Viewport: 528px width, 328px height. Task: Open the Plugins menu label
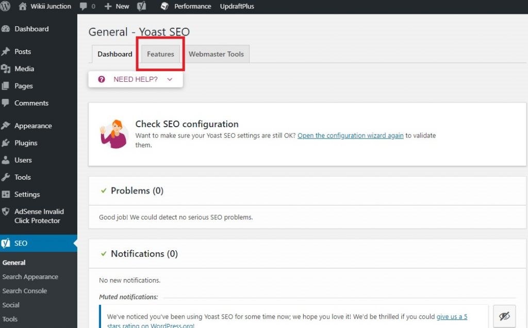click(x=26, y=143)
